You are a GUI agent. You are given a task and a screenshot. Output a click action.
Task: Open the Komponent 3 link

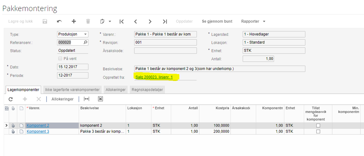(38, 131)
